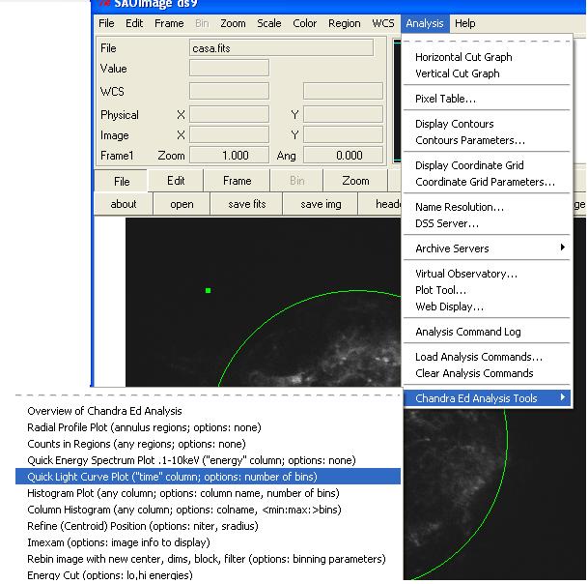The height and width of the screenshot is (584, 588).
Task: Open Pixel Table dialog
Action: coord(487,99)
